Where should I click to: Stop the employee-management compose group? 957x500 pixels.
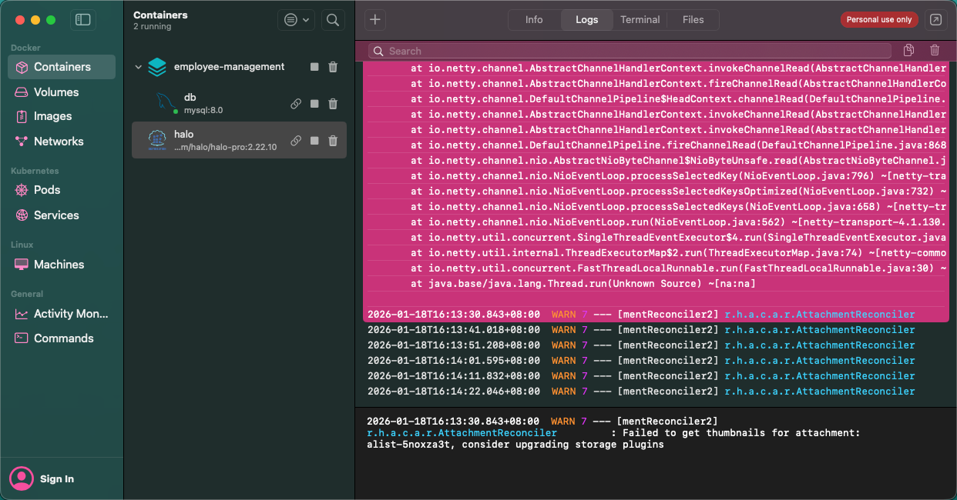(x=314, y=67)
